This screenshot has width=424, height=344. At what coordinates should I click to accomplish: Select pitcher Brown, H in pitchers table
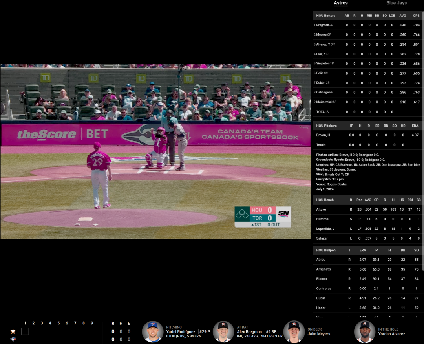(x=323, y=135)
